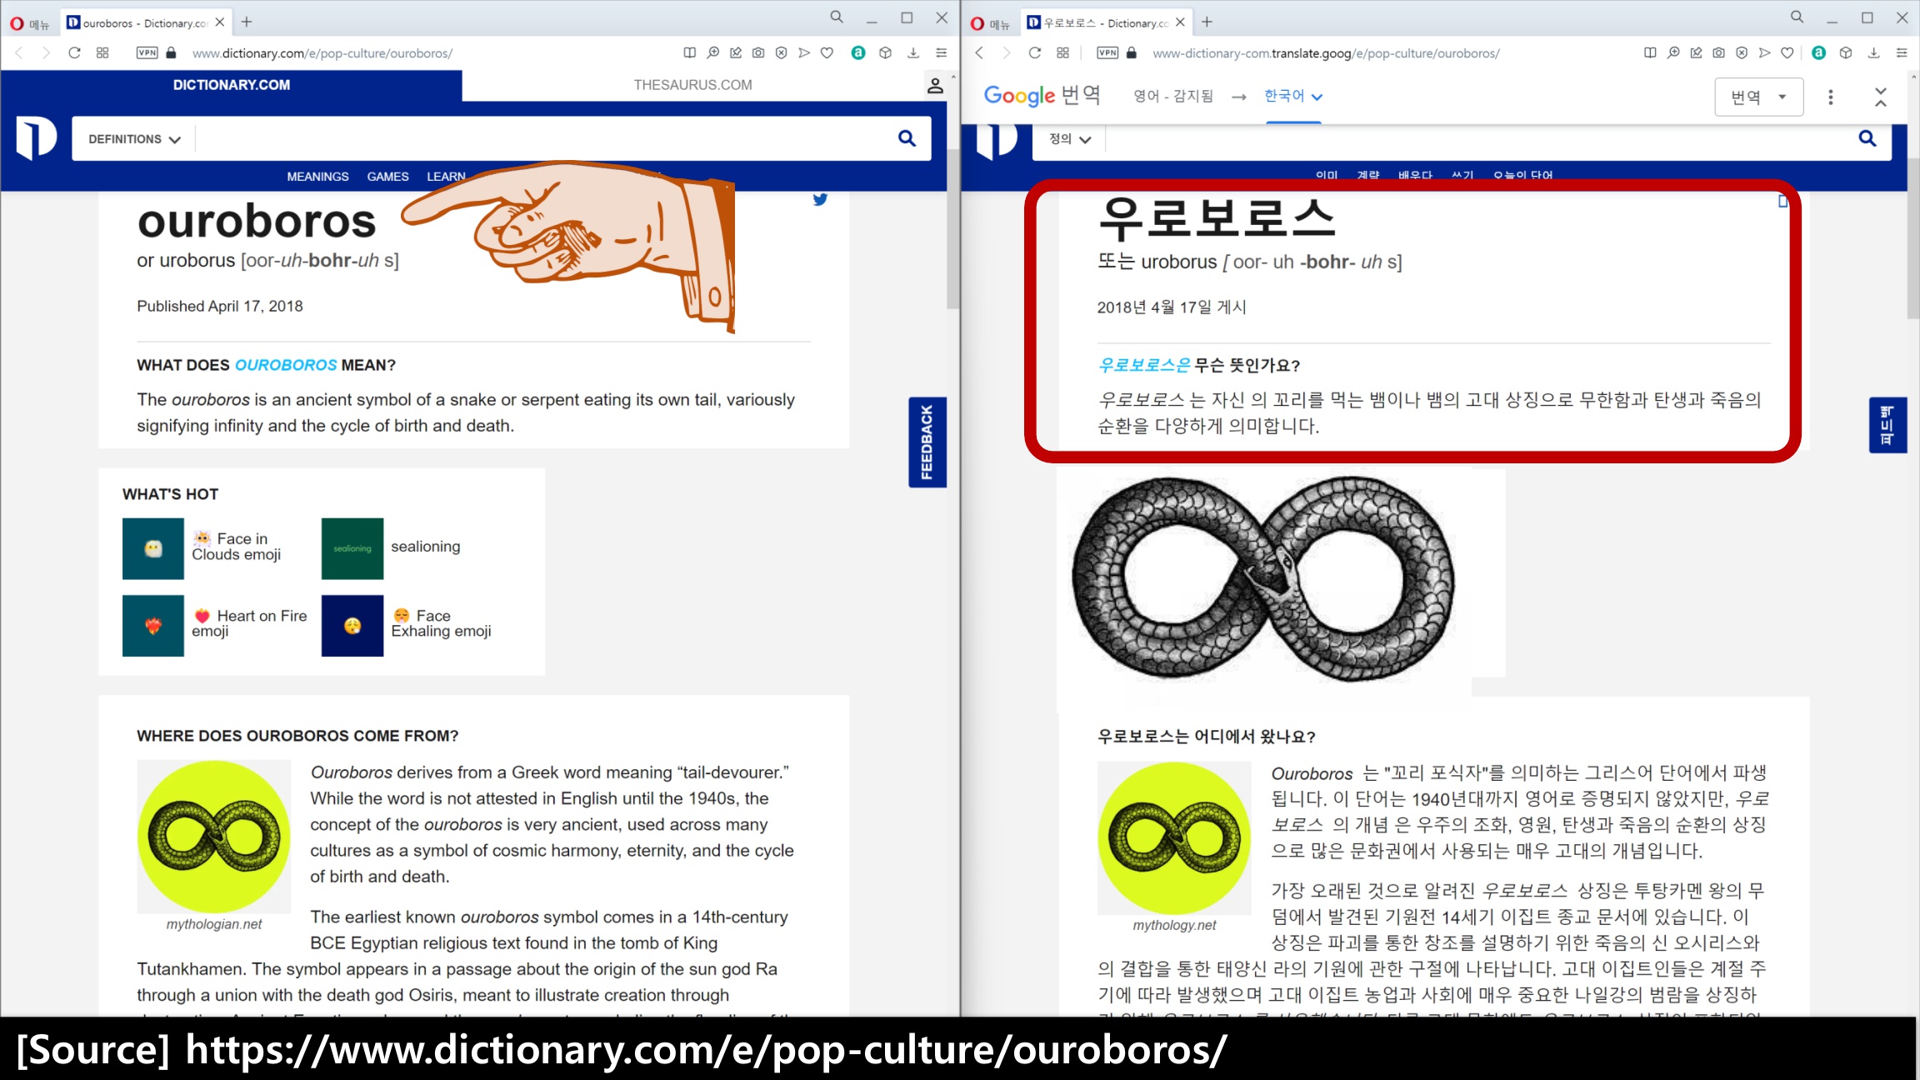Toggle ad blocker shield icon in right address bar
This screenshot has width=1920, height=1080.
pyautogui.click(x=1742, y=52)
